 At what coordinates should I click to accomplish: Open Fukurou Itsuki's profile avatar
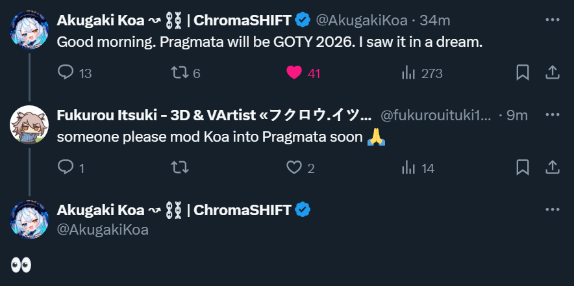[29, 124]
